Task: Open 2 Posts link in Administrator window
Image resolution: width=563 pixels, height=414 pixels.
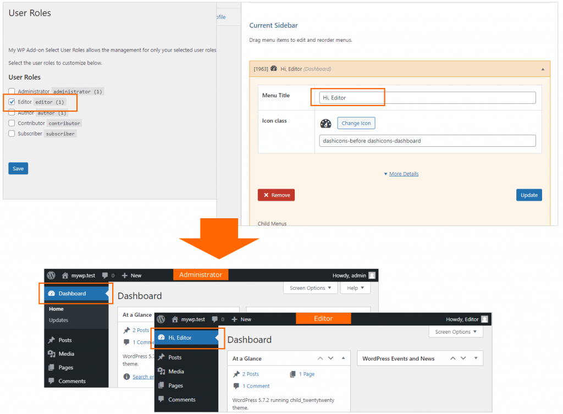Action: 141,330
